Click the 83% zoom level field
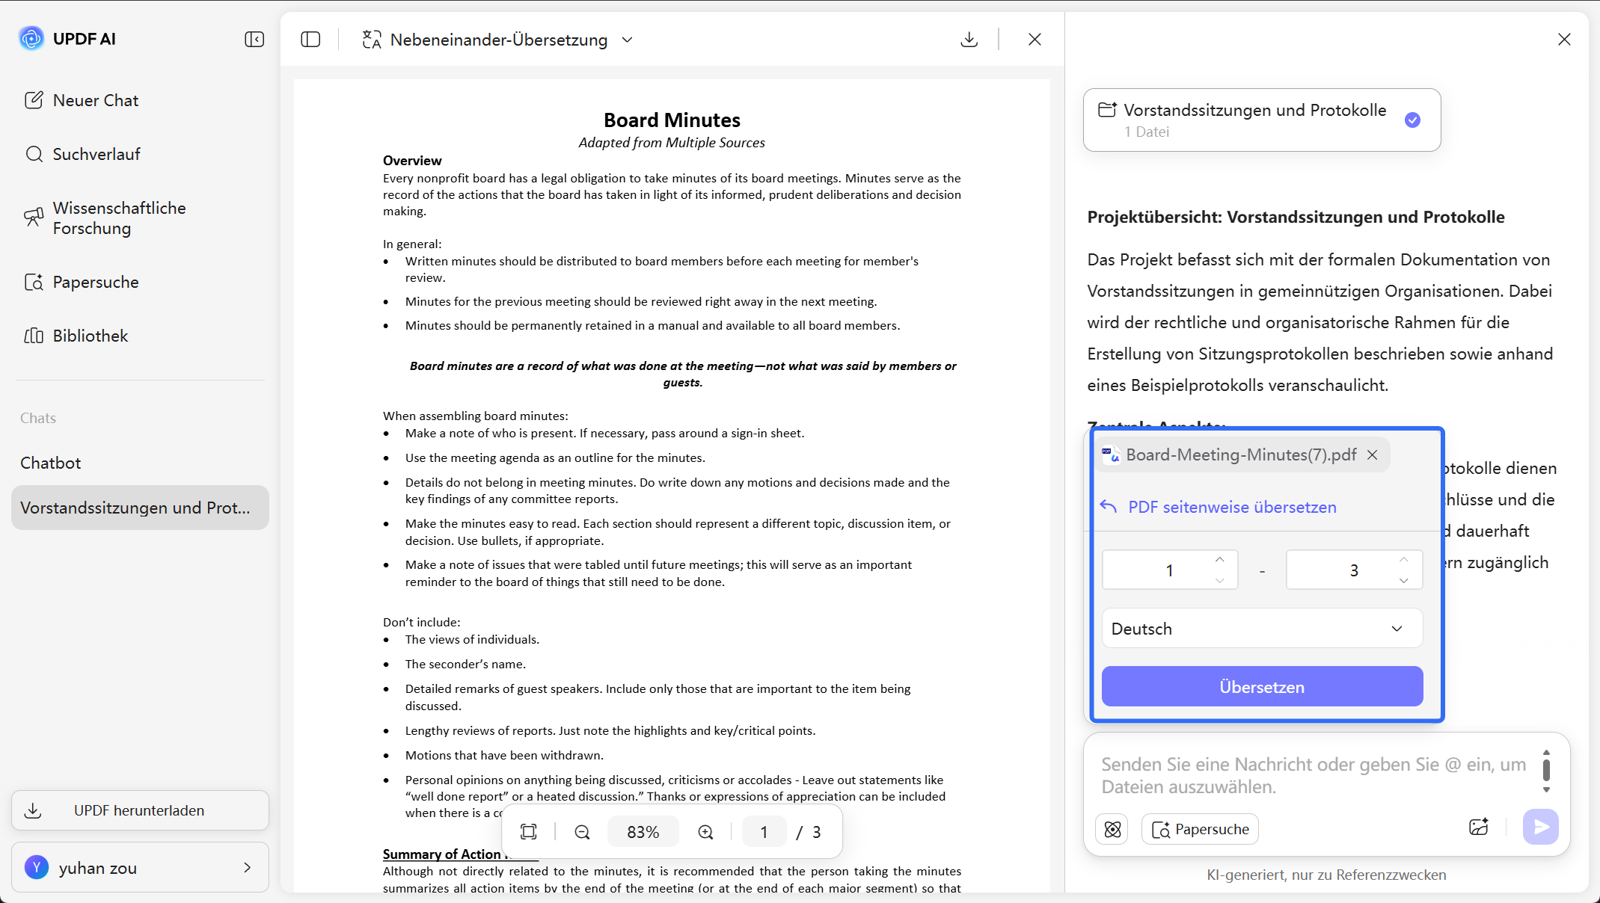The width and height of the screenshot is (1600, 903). coord(643,832)
